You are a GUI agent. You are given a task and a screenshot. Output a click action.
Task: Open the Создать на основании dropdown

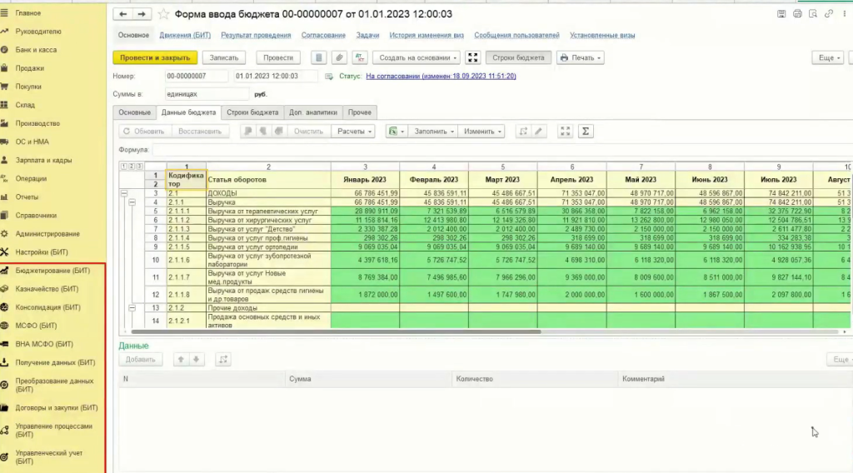417,57
